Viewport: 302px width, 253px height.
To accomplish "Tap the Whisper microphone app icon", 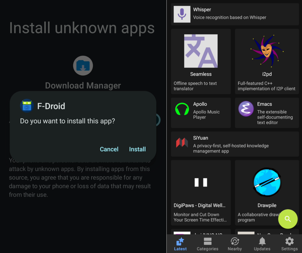I will pyautogui.click(x=182, y=14).
